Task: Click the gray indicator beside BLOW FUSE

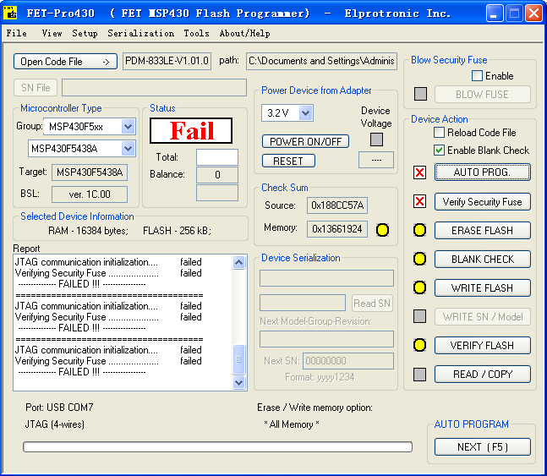Action: point(420,94)
